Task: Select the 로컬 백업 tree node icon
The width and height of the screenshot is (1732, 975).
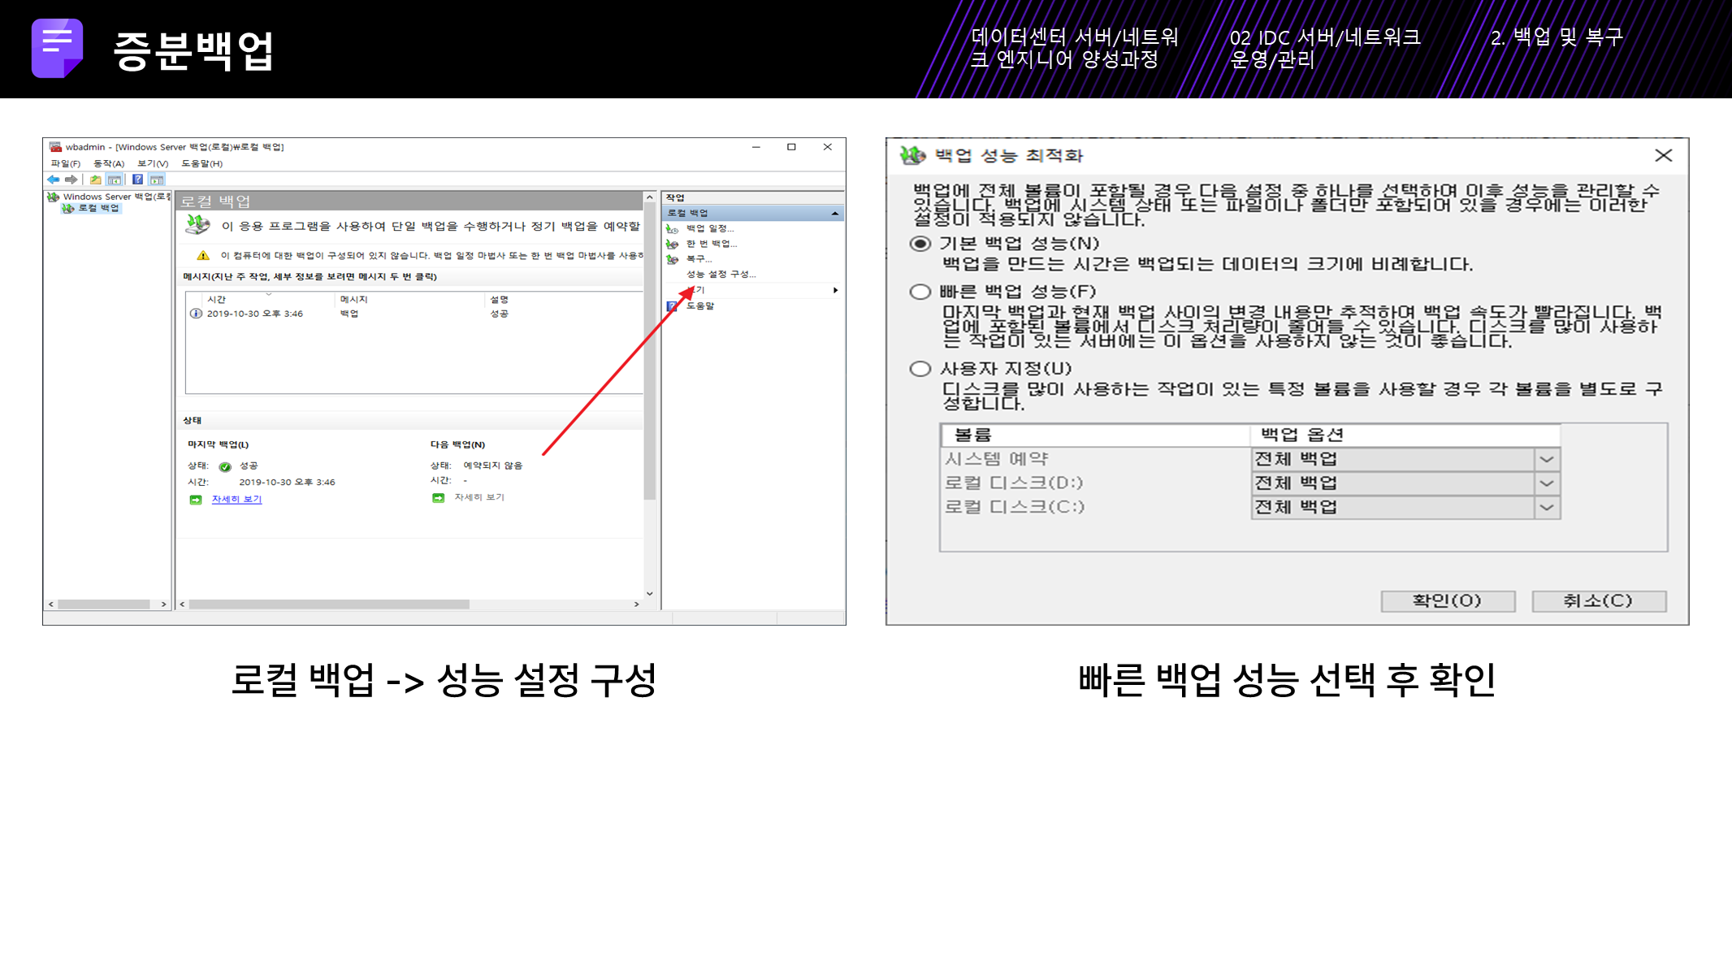Action: 68,209
